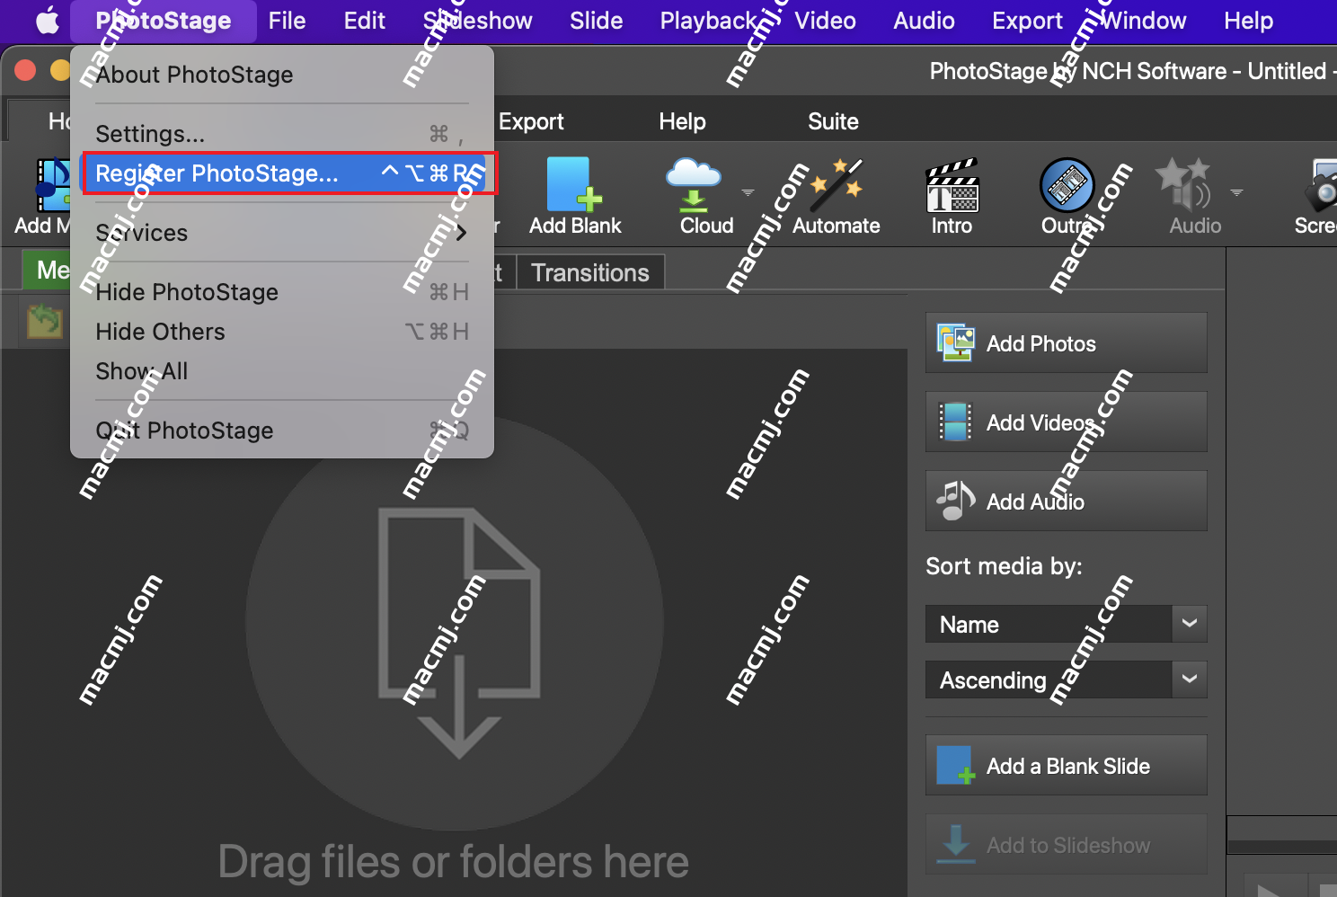Screen dimensions: 1337x897
Task: Click the PhotoStage app menu title
Action: tap(163, 21)
